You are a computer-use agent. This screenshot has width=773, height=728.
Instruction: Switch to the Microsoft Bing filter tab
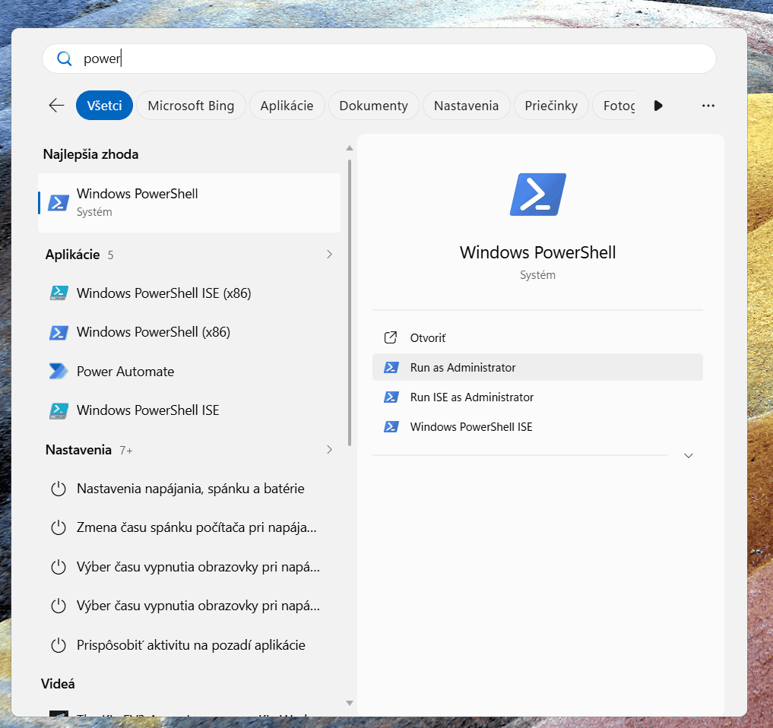191,106
